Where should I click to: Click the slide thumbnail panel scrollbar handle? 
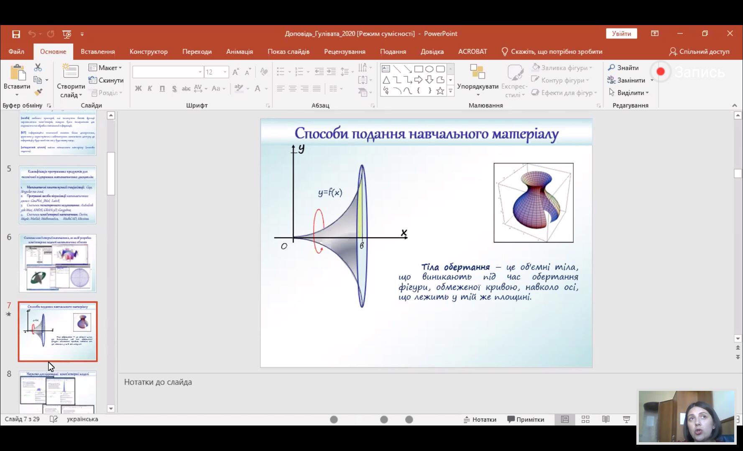click(111, 173)
